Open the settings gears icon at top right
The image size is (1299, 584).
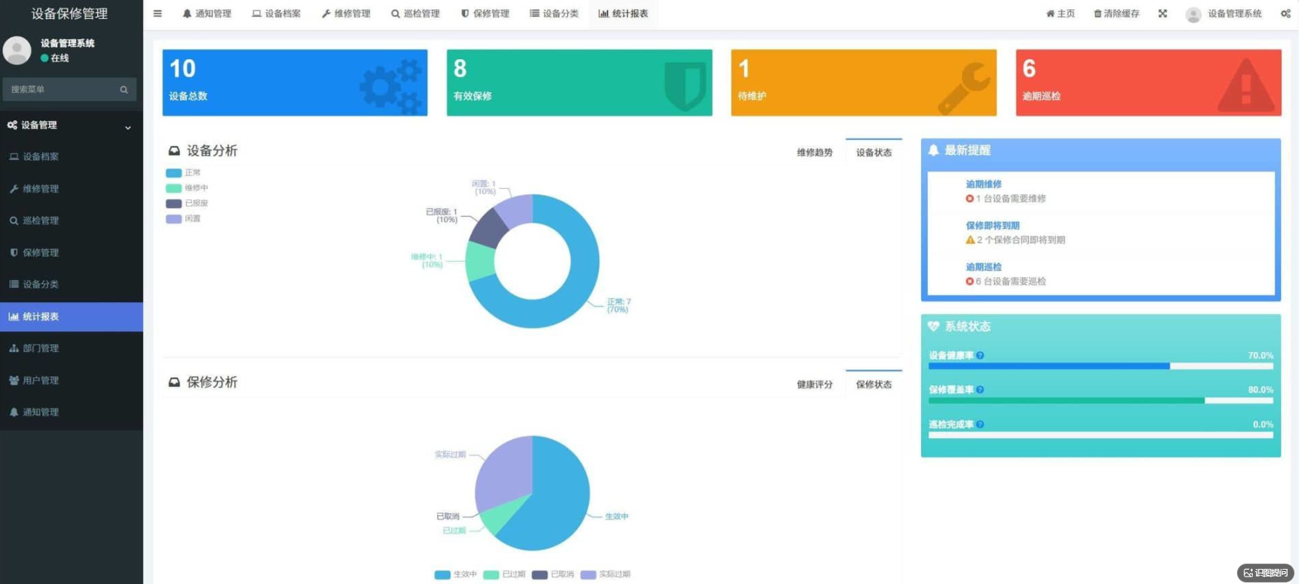pyautogui.click(x=1285, y=14)
